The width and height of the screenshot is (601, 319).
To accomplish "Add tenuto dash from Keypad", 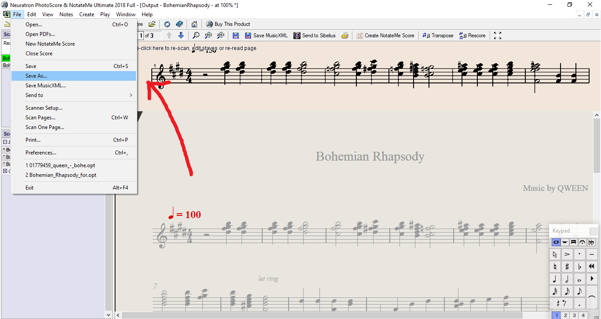I will pyautogui.click(x=592, y=254).
